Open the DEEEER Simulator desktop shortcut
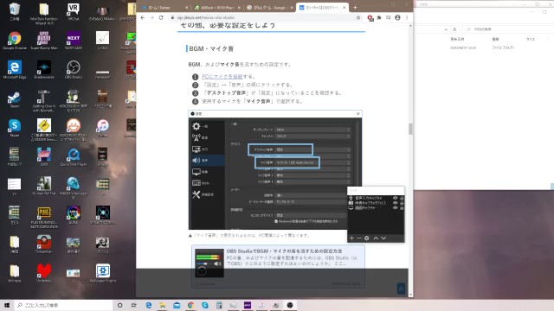 tap(44, 130)
